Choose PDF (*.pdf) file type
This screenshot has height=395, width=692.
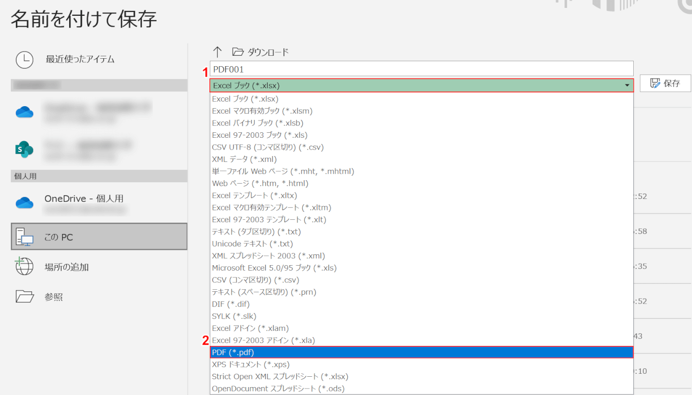tap(421, 352)
